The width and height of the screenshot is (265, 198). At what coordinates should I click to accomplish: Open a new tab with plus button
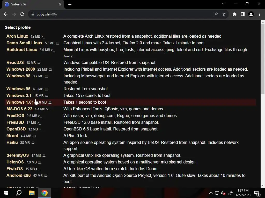click(70, 4)
